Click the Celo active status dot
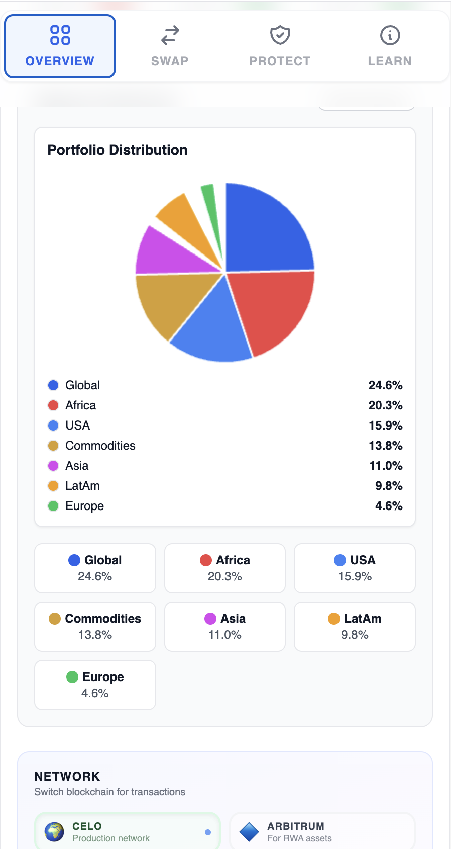451x849 pixels. click(x=208, y=832)
